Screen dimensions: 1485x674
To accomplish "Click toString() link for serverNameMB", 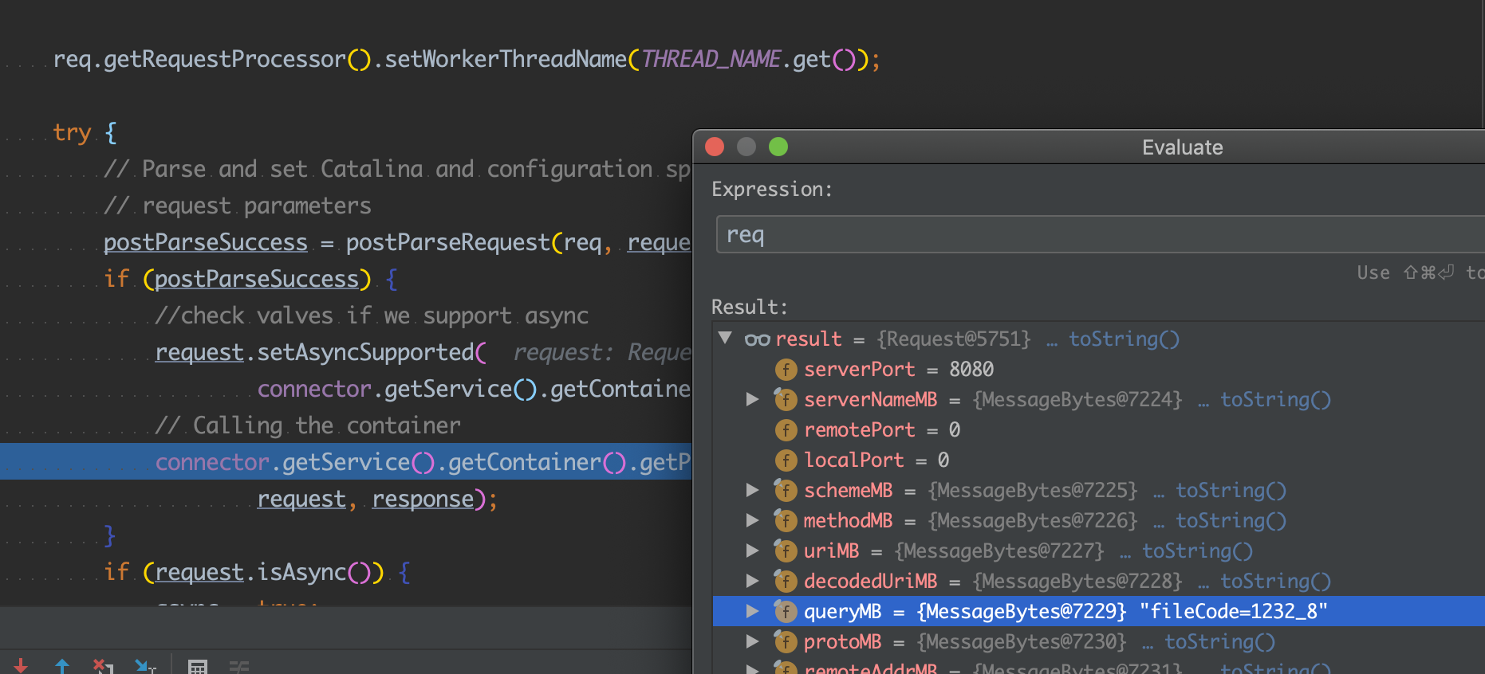I will click(1275, 400).
